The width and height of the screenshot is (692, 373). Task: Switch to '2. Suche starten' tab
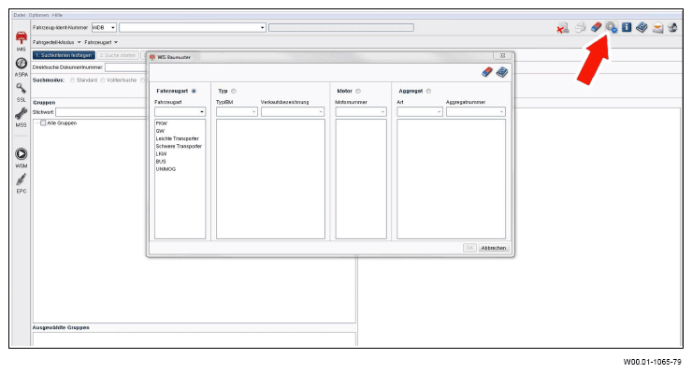pyautogui.click(x=118, y=55)
